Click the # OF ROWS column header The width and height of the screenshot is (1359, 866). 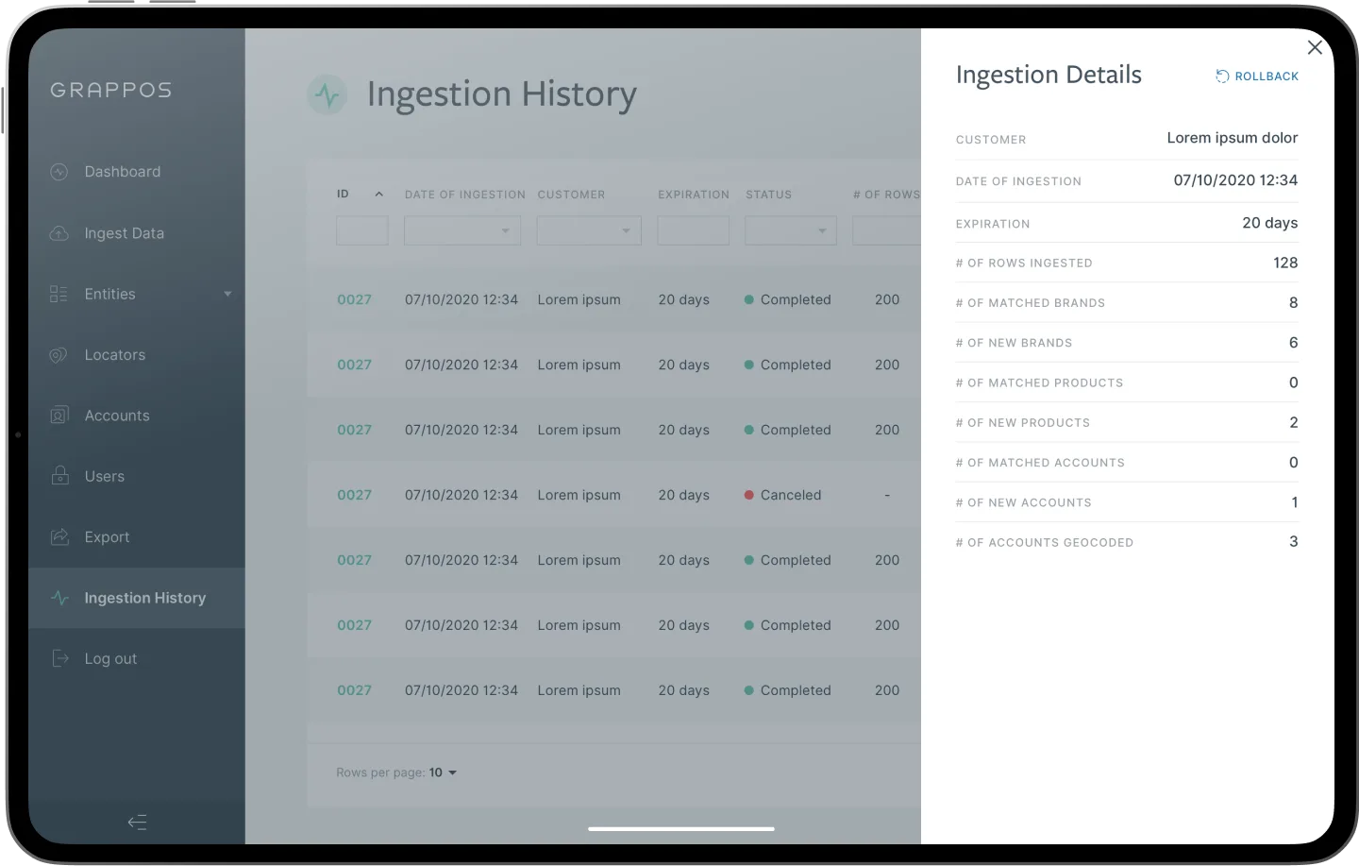coord(886,195)
